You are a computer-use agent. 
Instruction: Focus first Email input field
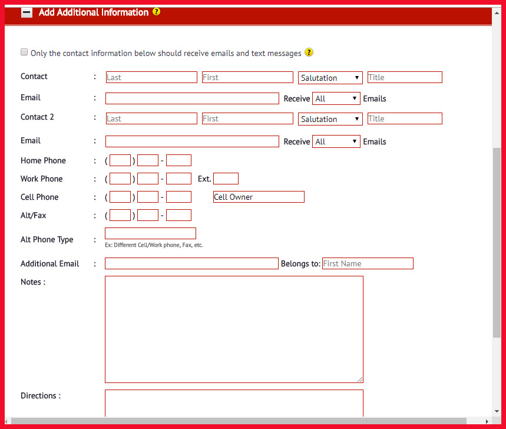tap(192, 98)
